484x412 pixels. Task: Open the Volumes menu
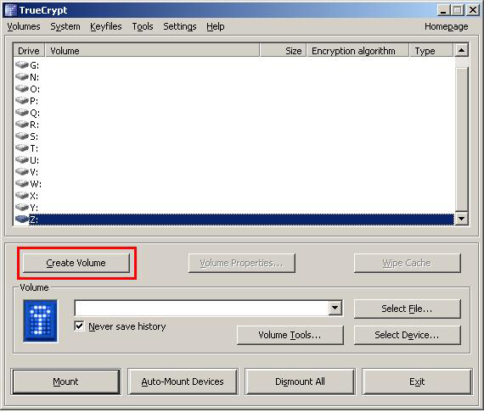[x=24, y=27]
